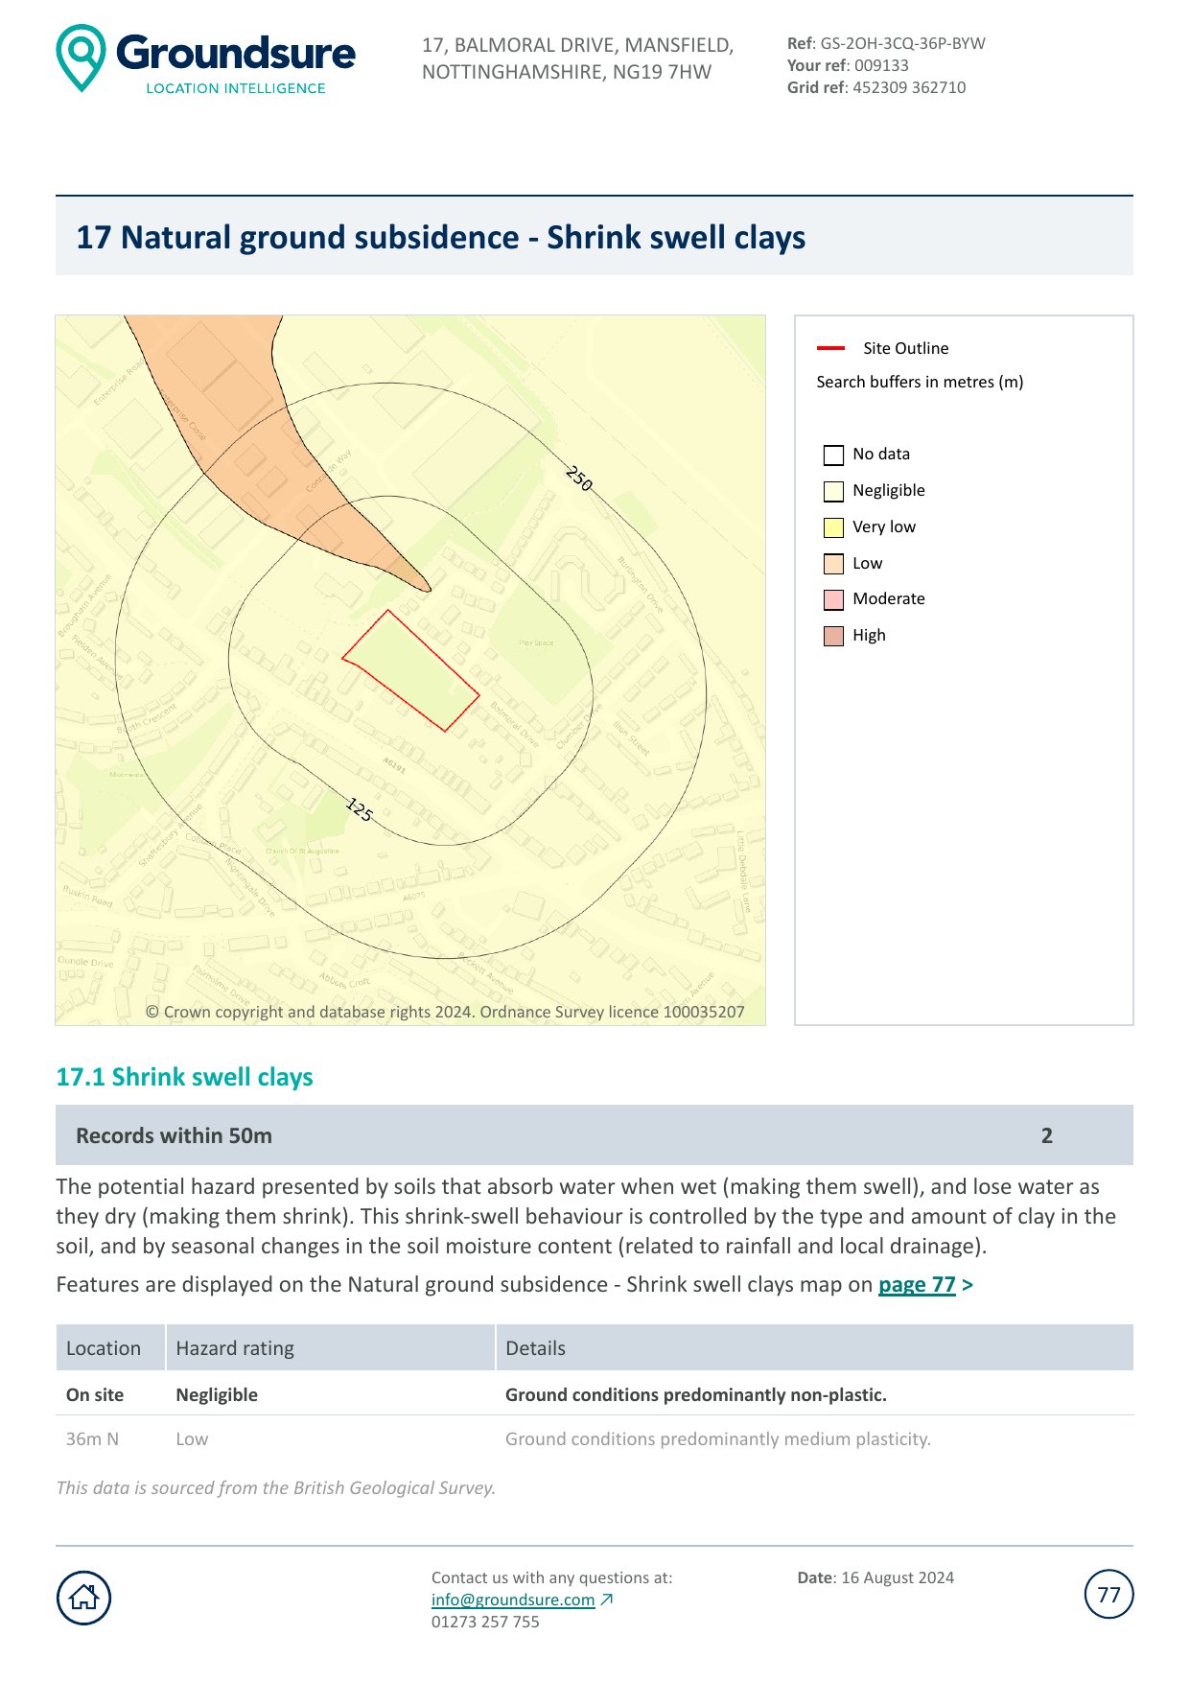Click the home icon in footer
This screenshot has width=1190, height=1682.
point(84,1597)
